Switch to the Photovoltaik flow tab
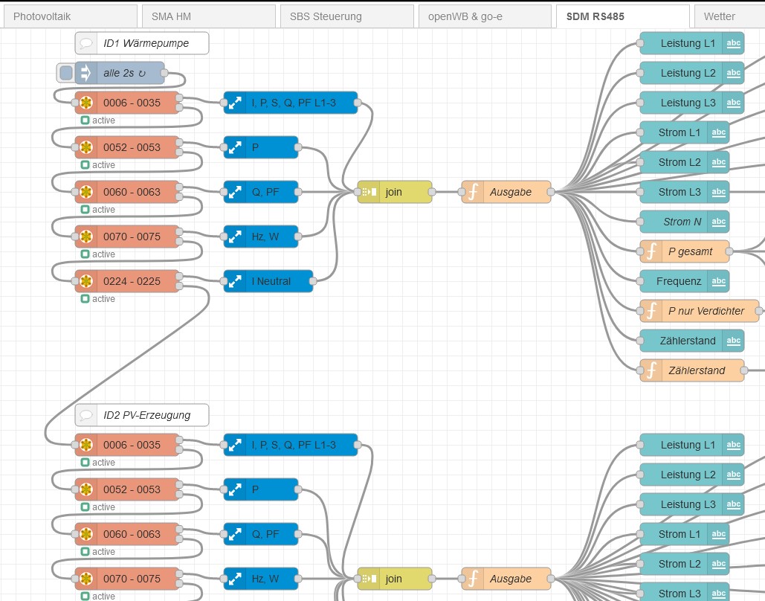Viewport: 765px width, 601px height. pyautogui.click(x=70, y=16)
